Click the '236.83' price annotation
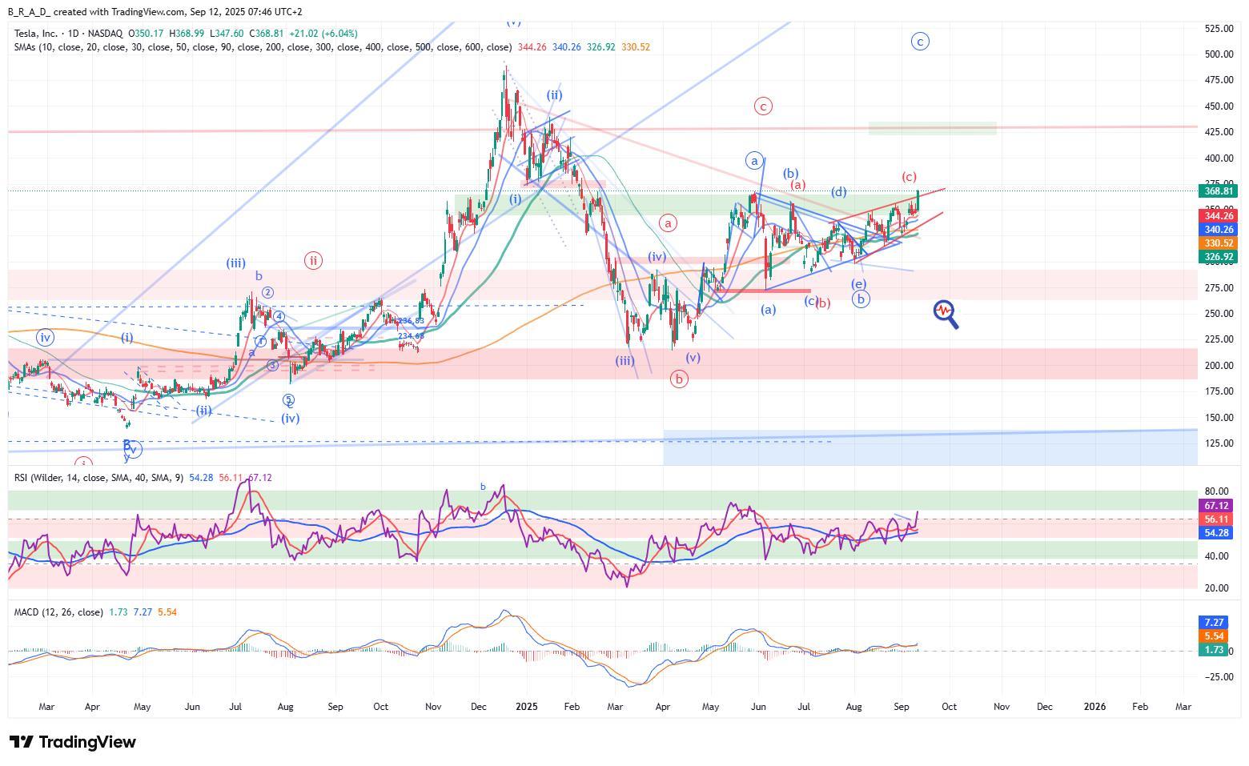This screenshot has width=1249, height=766. [x=411, y=321]
